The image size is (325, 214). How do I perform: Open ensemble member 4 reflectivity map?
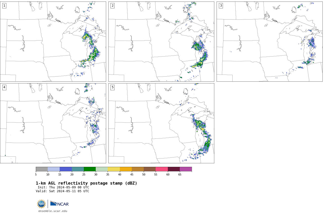point(53,123)
